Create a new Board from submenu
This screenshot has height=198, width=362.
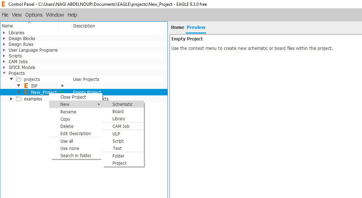click(123, 111)
